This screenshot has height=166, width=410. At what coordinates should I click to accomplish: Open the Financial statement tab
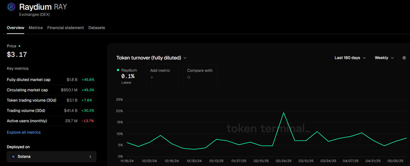click(66, 28)
